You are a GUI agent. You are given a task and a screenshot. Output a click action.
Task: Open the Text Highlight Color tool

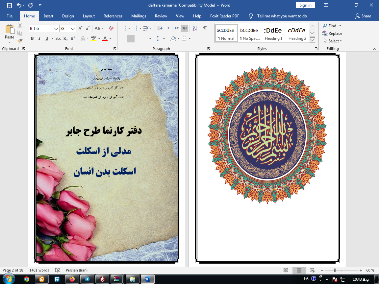pyautogui.click(x=94, y=38)
